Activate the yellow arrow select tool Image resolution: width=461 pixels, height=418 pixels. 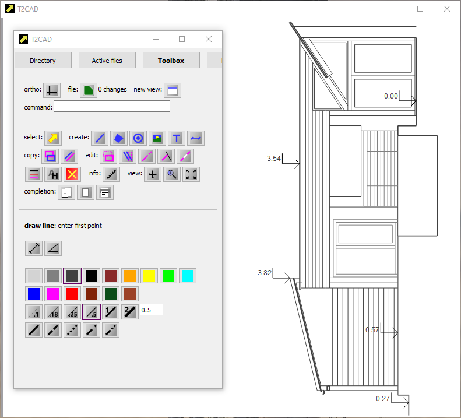point(53,138)
